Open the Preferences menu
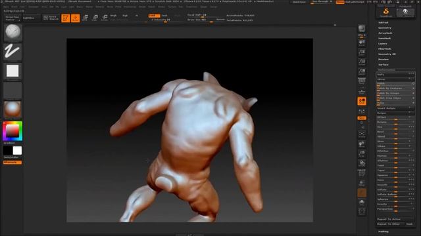421x236 pixels. [130, 7]
